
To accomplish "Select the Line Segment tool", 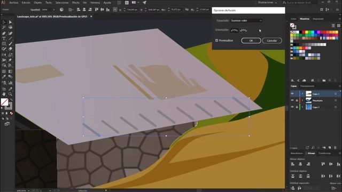I will point(10,38).
